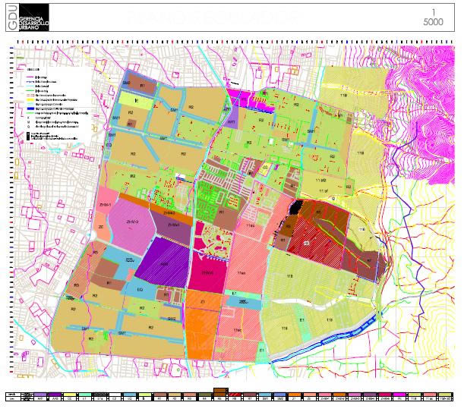Select the crimson legend swatch

pyautogui.click(x=385, y=395)
